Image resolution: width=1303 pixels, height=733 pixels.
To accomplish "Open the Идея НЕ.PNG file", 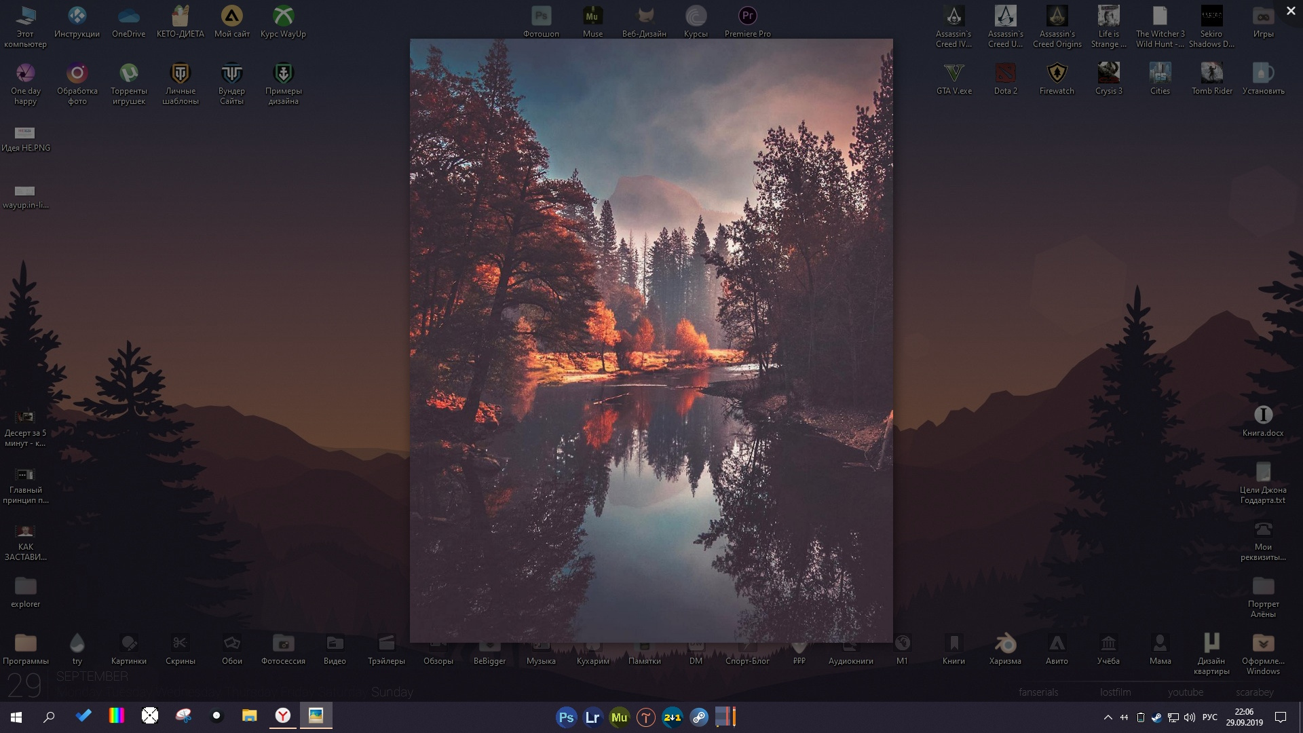I will (25, 138).
